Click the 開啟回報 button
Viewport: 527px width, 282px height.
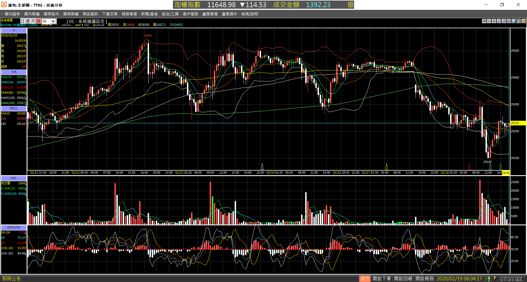(x=403, y=279)
